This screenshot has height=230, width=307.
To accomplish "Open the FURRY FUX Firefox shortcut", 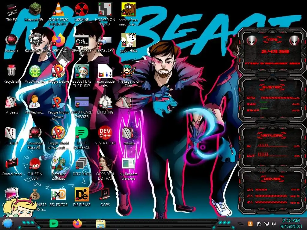I will point(58,40).
